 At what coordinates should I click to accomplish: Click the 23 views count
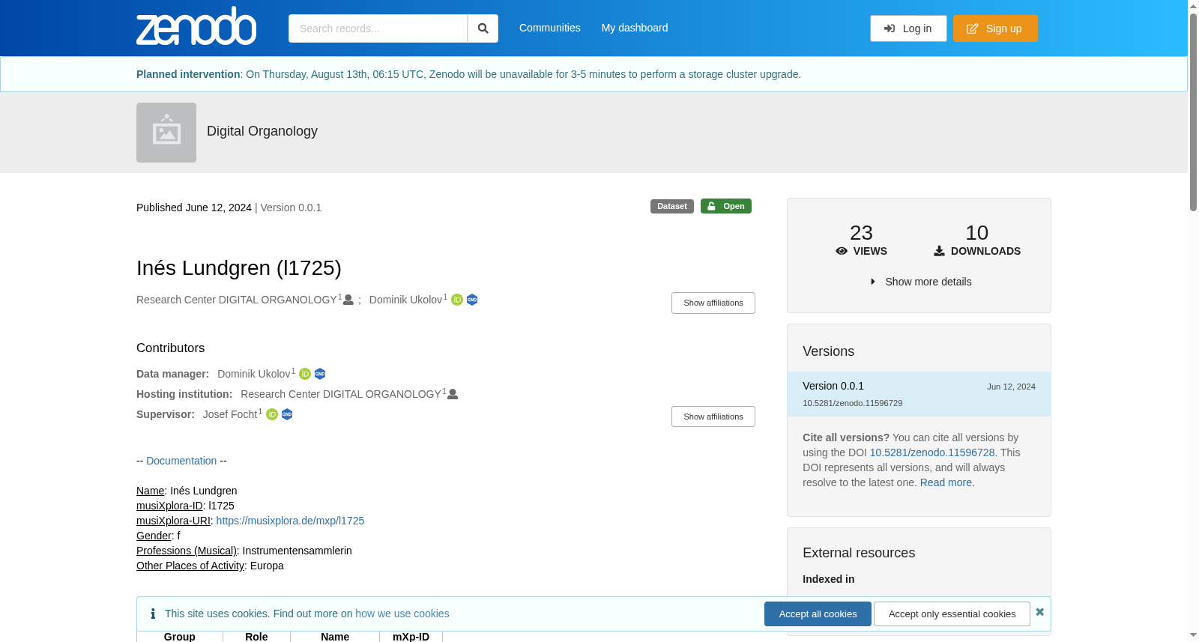click(x=861, y=233)
